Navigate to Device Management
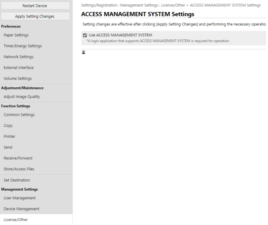268x225 pixels. (x=21, y=209)
